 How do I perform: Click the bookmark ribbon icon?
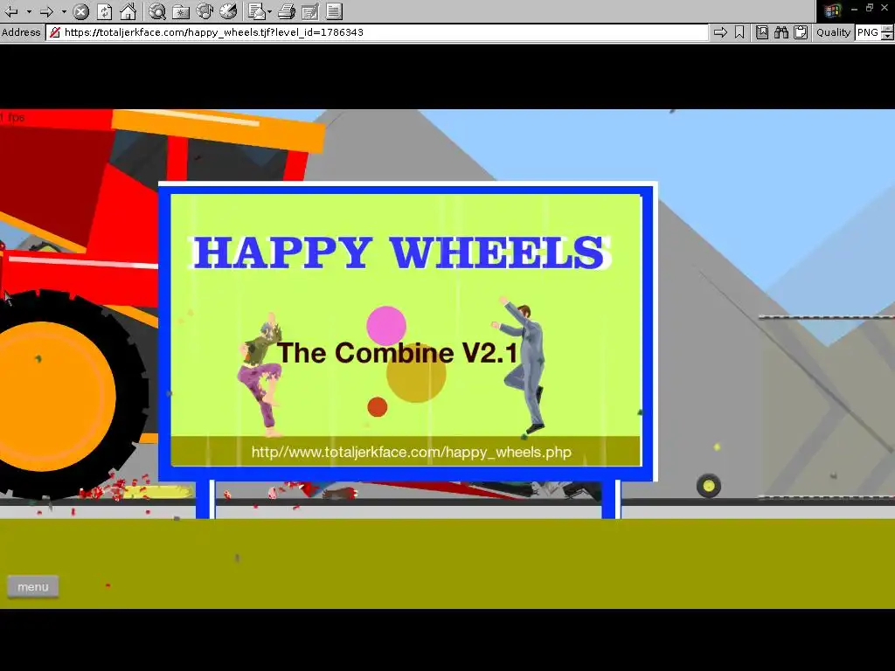point(739,32)
